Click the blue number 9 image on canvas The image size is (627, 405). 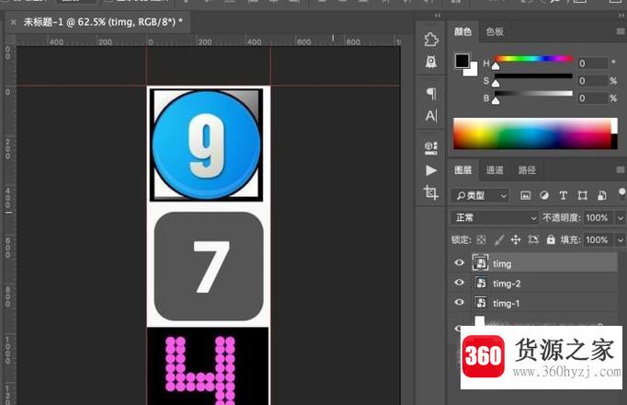(x=206, y=145)
